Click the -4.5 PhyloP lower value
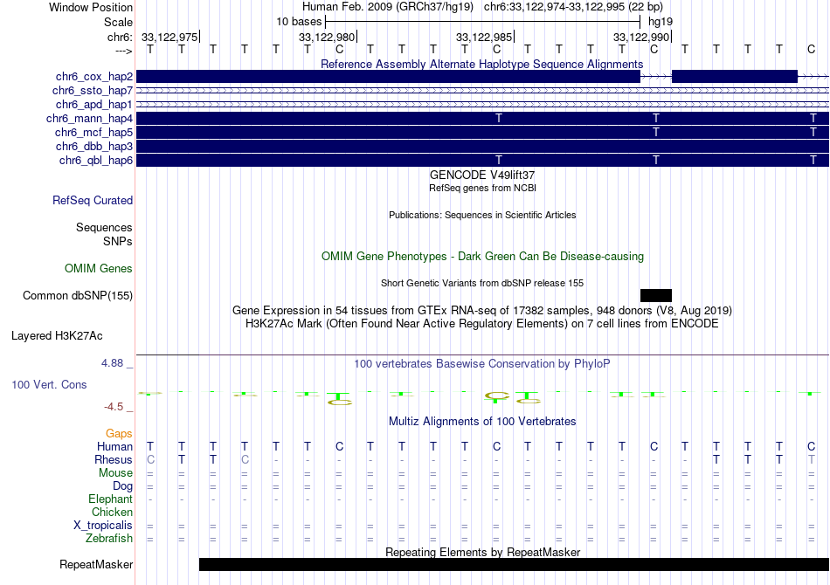The width and height of the screenshot is (830, 585). [x=114, y=407]
